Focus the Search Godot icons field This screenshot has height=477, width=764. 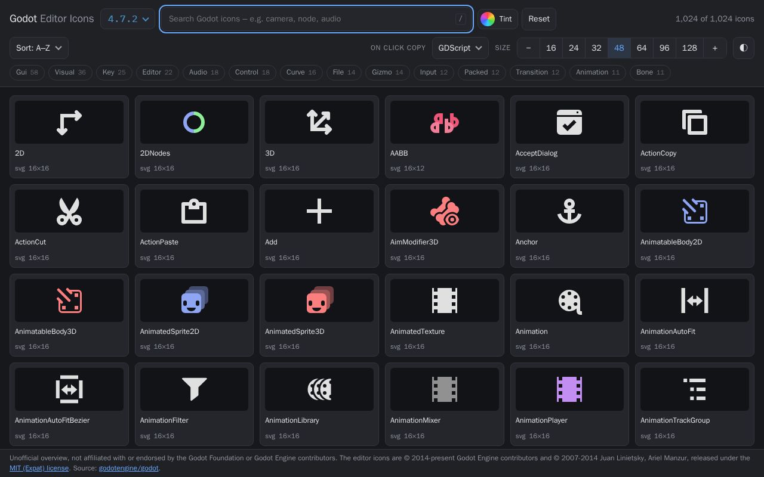tap(316, 19)
